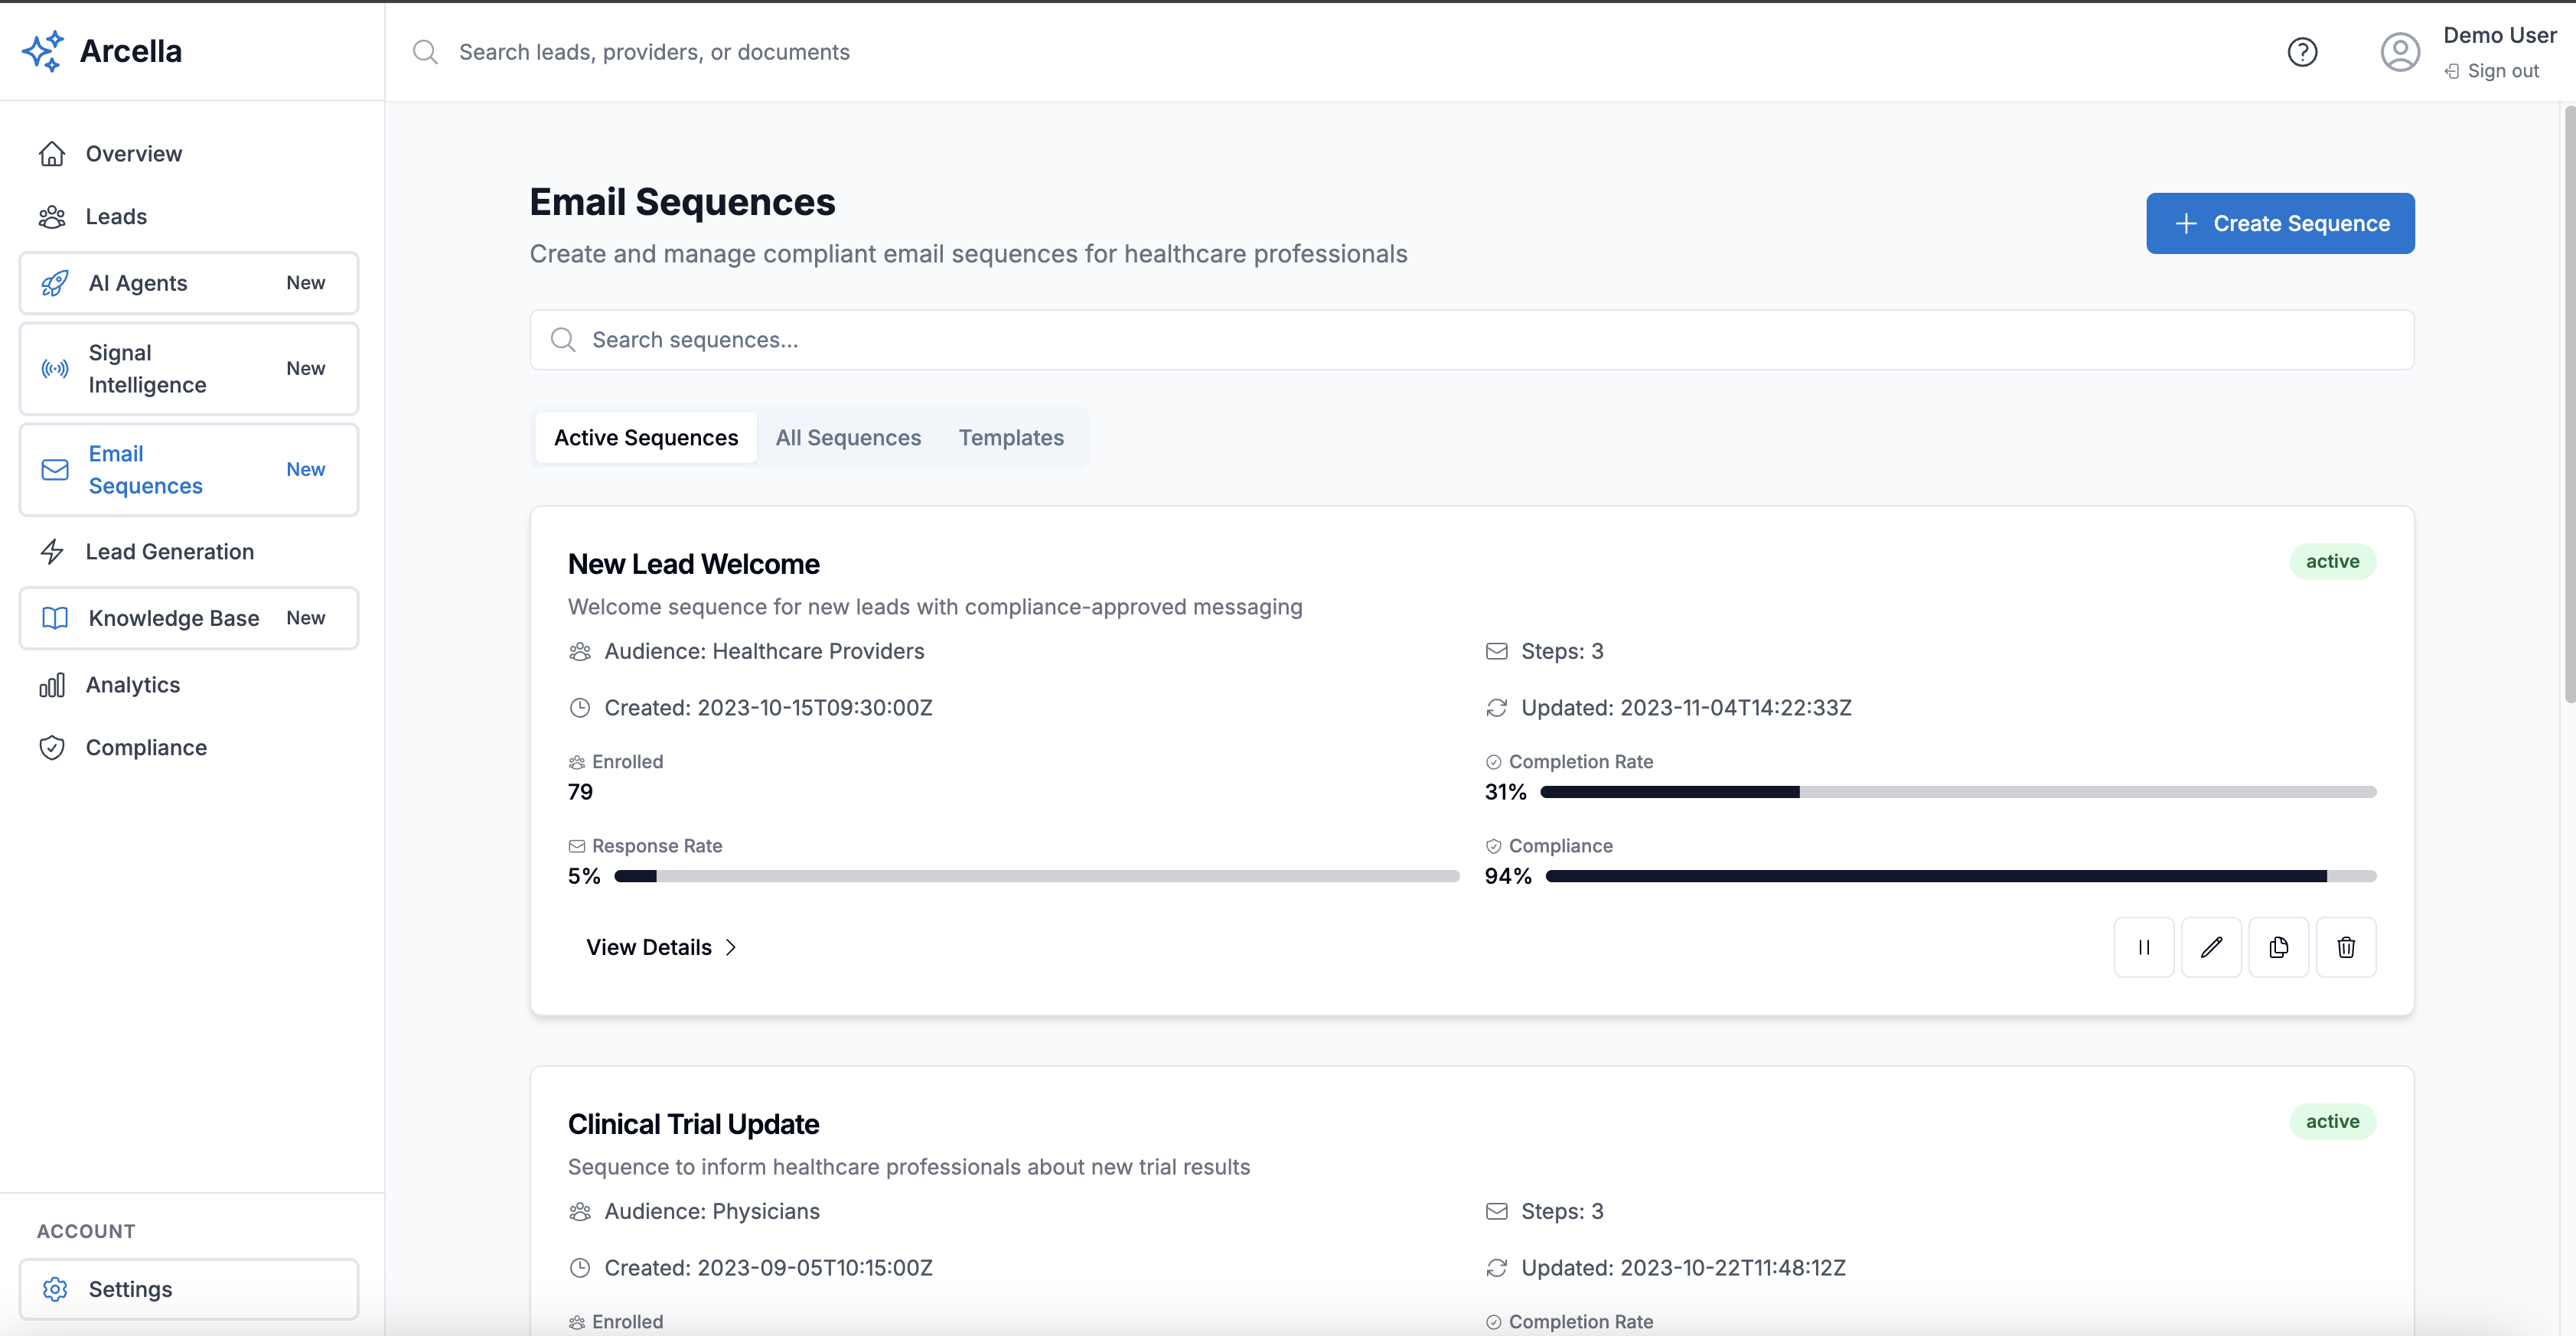
Task: Click the global search leads field
Action: [654, 52]
